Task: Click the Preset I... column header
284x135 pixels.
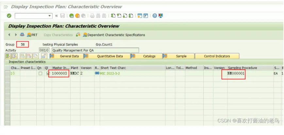Action: pyautogui.click(x=28, y=68)
